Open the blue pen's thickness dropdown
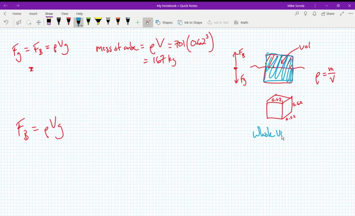This screenshot has width=355, height=216. coord(81,25)
